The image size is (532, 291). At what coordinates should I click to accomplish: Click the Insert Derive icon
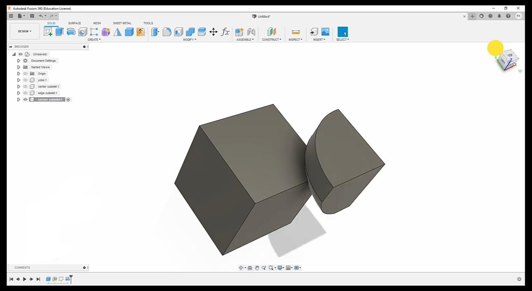pyautogui.click(x=314, y=32)
